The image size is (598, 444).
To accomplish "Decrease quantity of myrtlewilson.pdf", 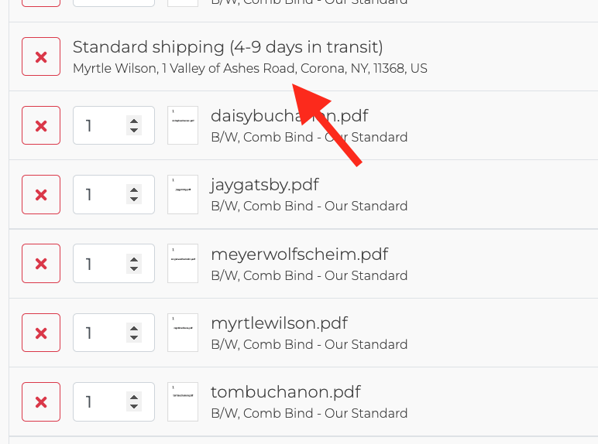I will point(134,338).
